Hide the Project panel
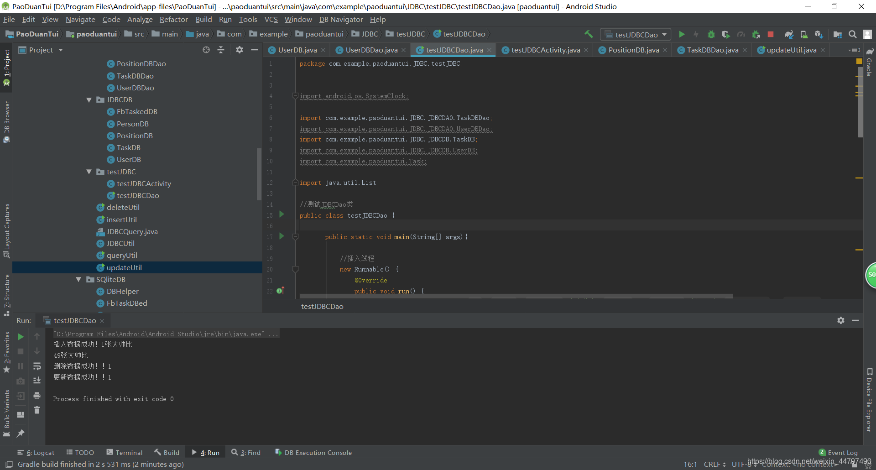The height and width of the screenshot is (470, 876). click(x=255, y=50)
